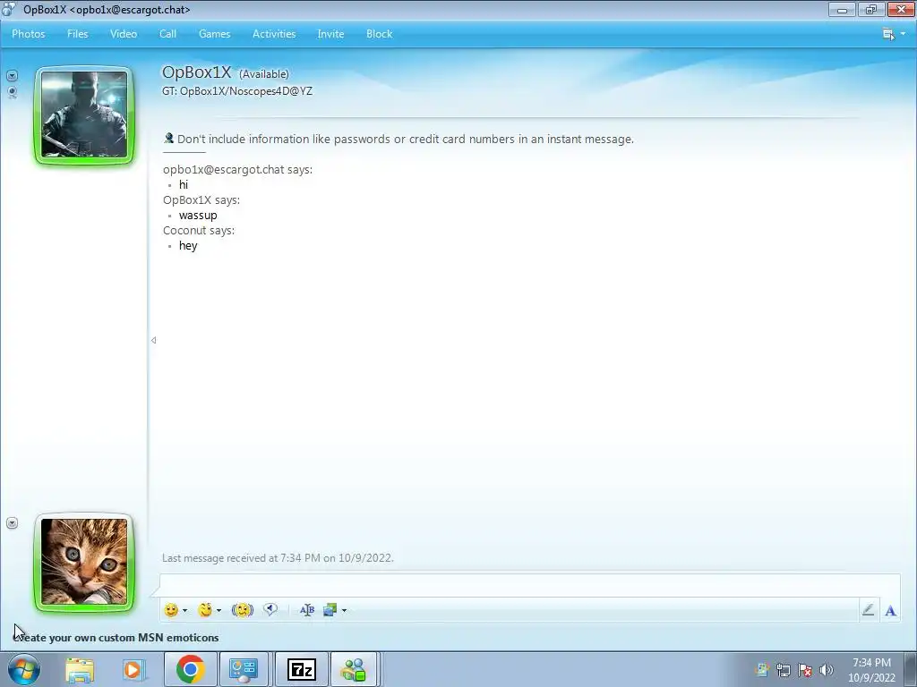Expand options arrow beside the kitten picture
The height and width of the screenshot is (687, 917).
tap(13, 522)
